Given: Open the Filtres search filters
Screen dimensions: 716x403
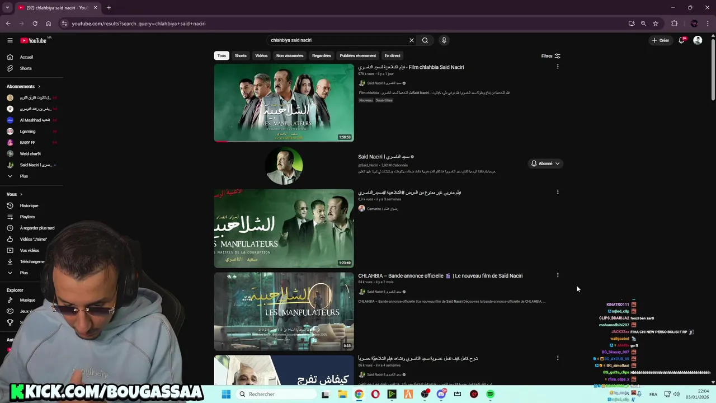Looking at the screenshot, I should click(551, 56).
